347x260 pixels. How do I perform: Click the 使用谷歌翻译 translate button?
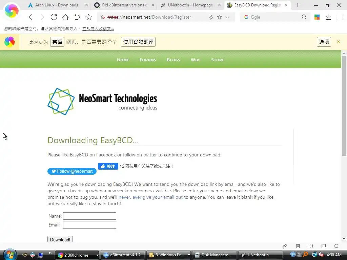(138, 42)
